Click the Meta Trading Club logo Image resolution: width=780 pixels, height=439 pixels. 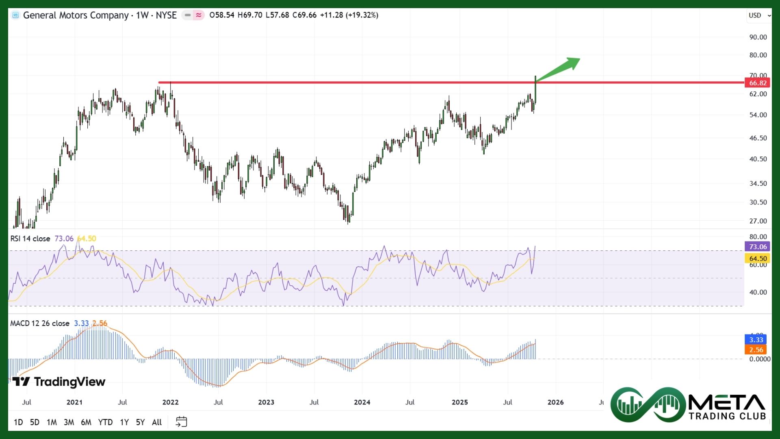tap(689, 405)
